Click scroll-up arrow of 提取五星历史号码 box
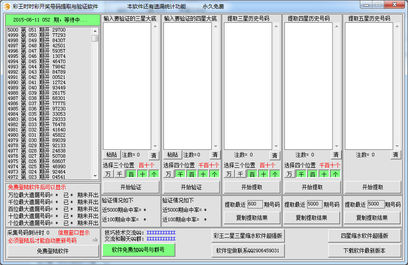 click(397, 26)
